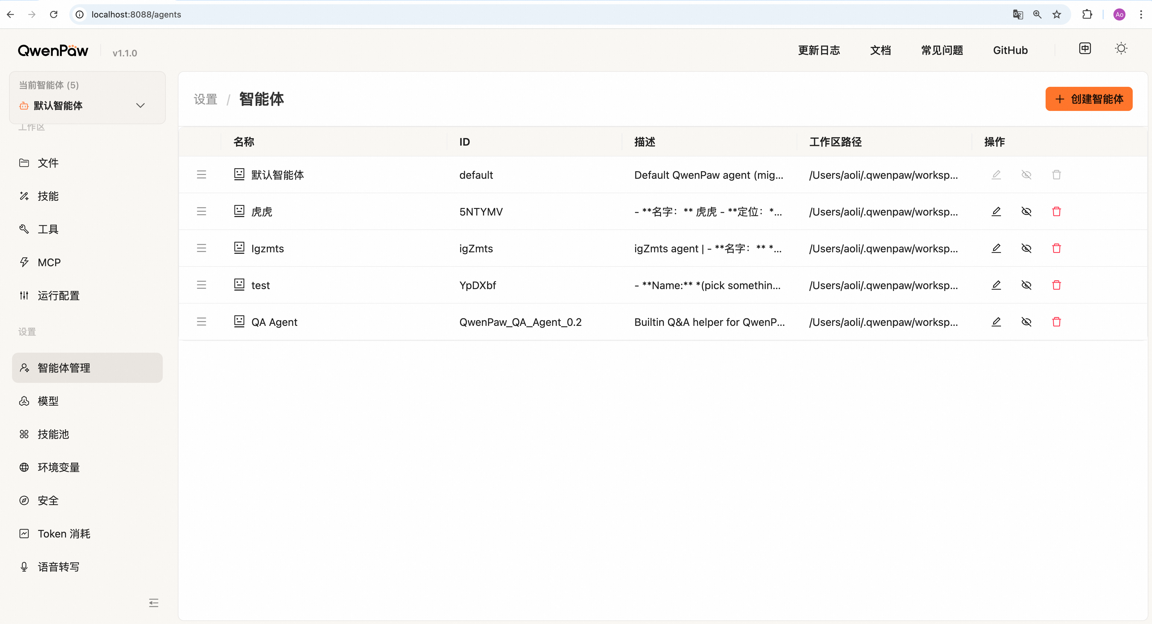Click the 创建智能体 button
Screen dimensions: 1152x624
[1088, 99]
